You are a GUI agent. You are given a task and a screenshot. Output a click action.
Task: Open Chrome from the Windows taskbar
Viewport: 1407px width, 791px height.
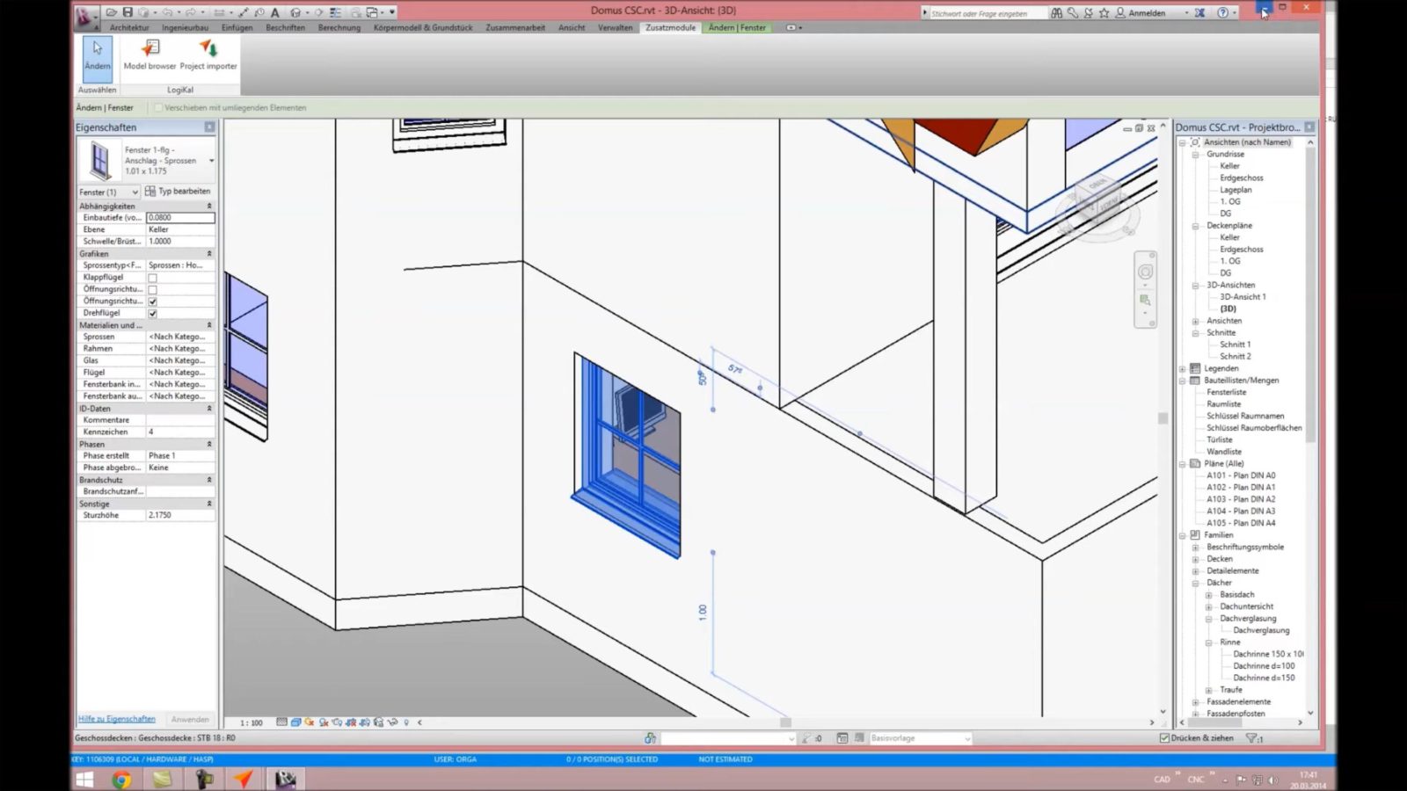(x=121, y=779)
